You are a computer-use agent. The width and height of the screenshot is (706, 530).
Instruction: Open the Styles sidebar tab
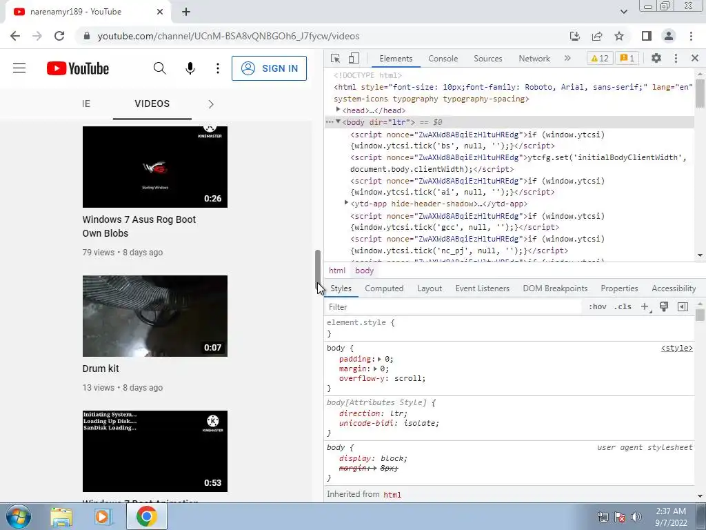pos(341,288)
